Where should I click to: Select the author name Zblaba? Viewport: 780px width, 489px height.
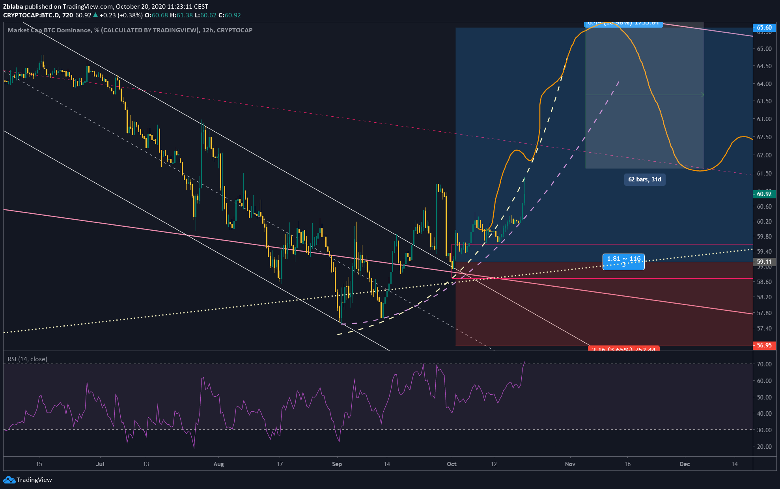pyautogui.click(x=13, y=6)
